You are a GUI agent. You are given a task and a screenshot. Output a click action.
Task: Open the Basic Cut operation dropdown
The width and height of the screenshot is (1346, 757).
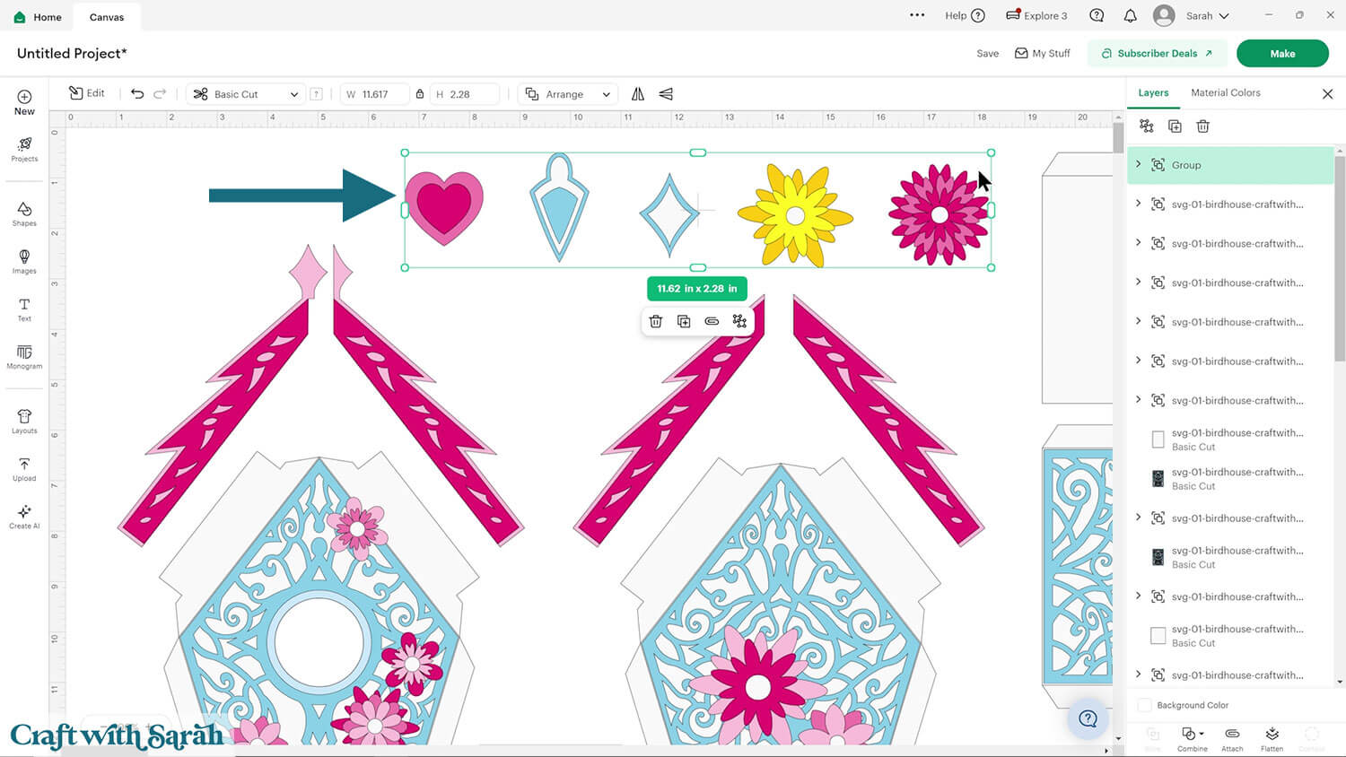click(x=246, y=94)
